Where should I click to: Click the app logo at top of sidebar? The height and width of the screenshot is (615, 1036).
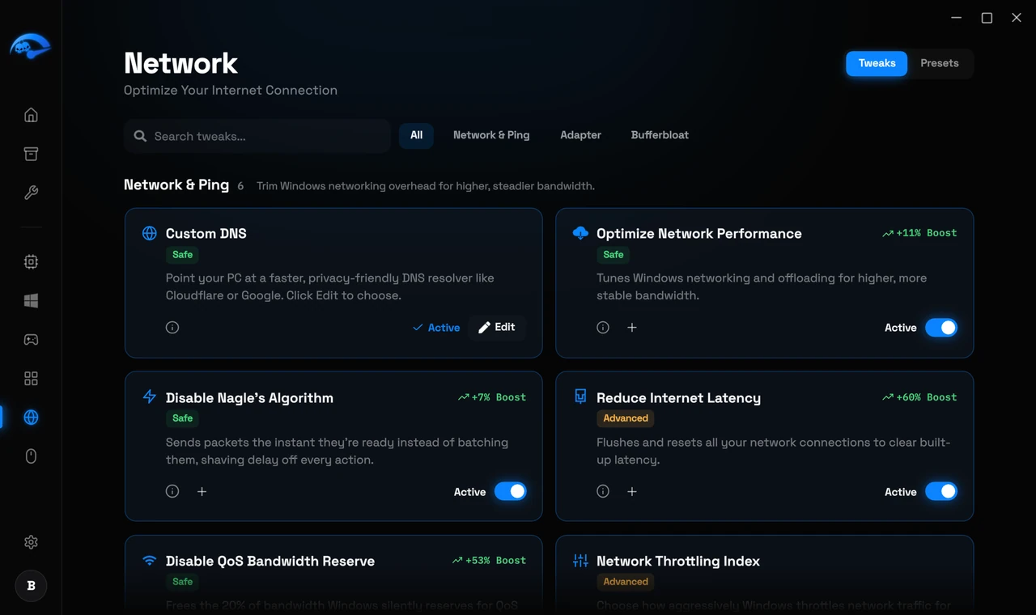point(31,46)
